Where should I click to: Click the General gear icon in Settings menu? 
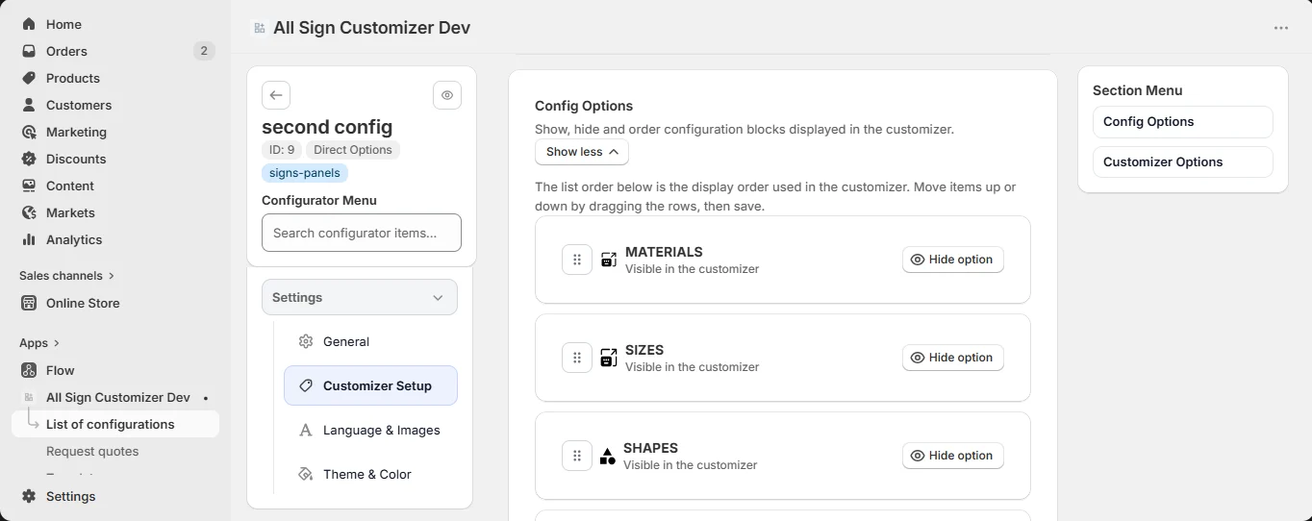click(x=306, y=341)
